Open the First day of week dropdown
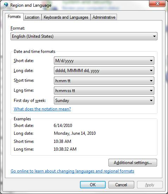168x194 pixels. [x=104, y=101]
